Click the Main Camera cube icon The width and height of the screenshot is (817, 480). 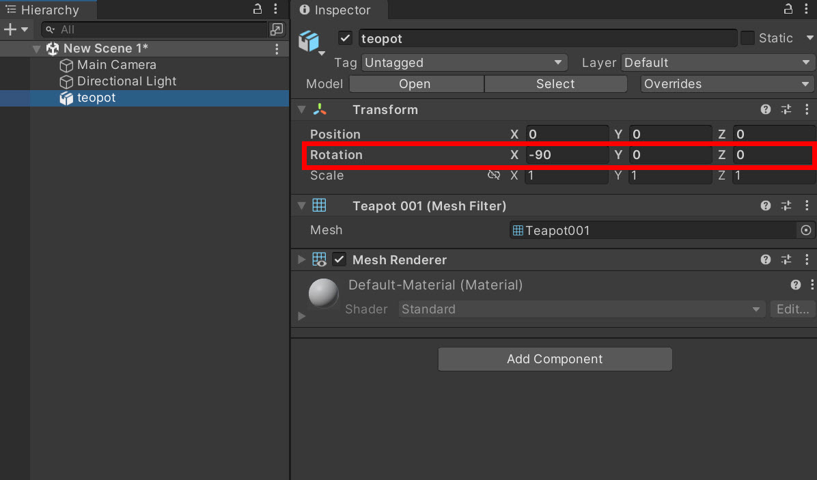66,65
